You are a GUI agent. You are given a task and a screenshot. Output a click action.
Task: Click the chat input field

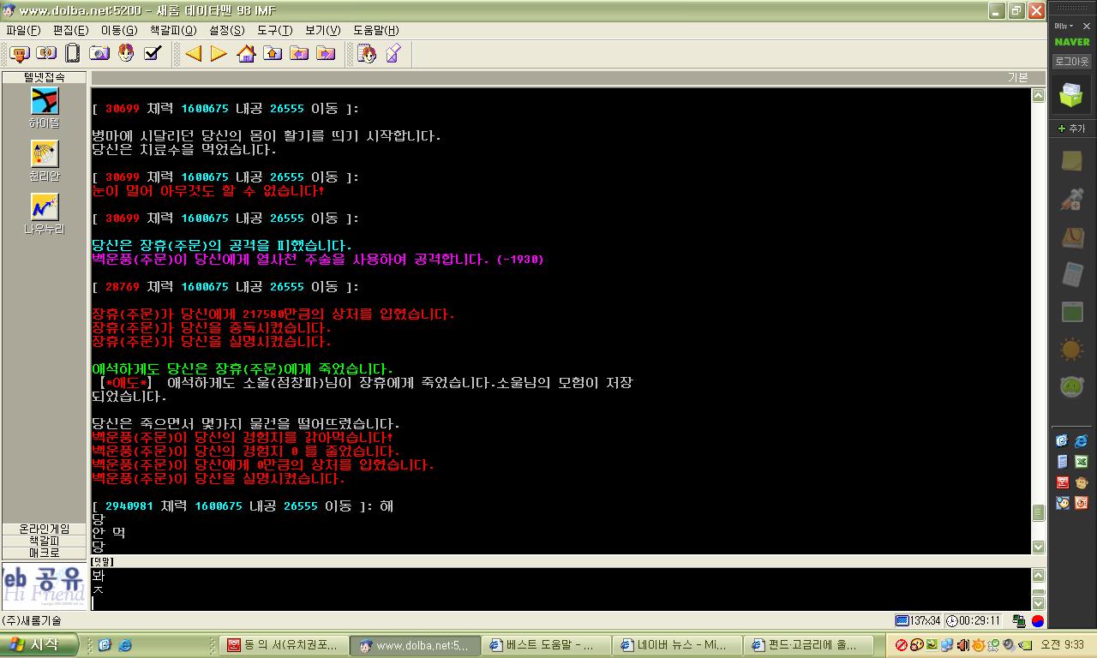coord(557,589)
